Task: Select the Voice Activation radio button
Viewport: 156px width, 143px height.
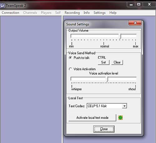Action: pos(71,69)
